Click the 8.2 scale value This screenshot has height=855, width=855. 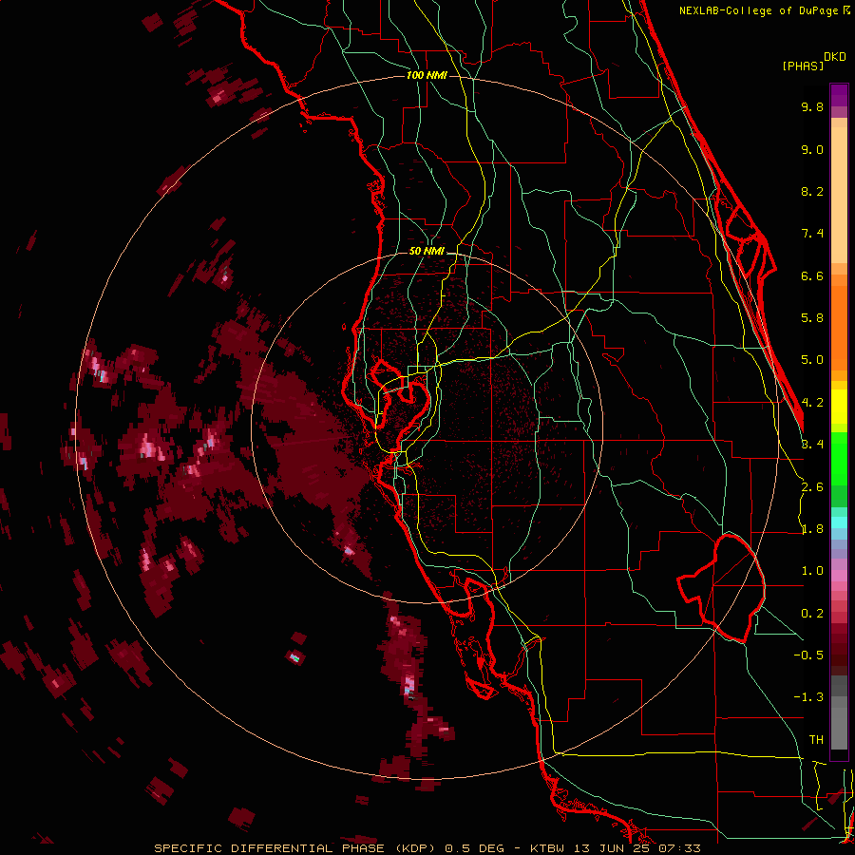812,191
